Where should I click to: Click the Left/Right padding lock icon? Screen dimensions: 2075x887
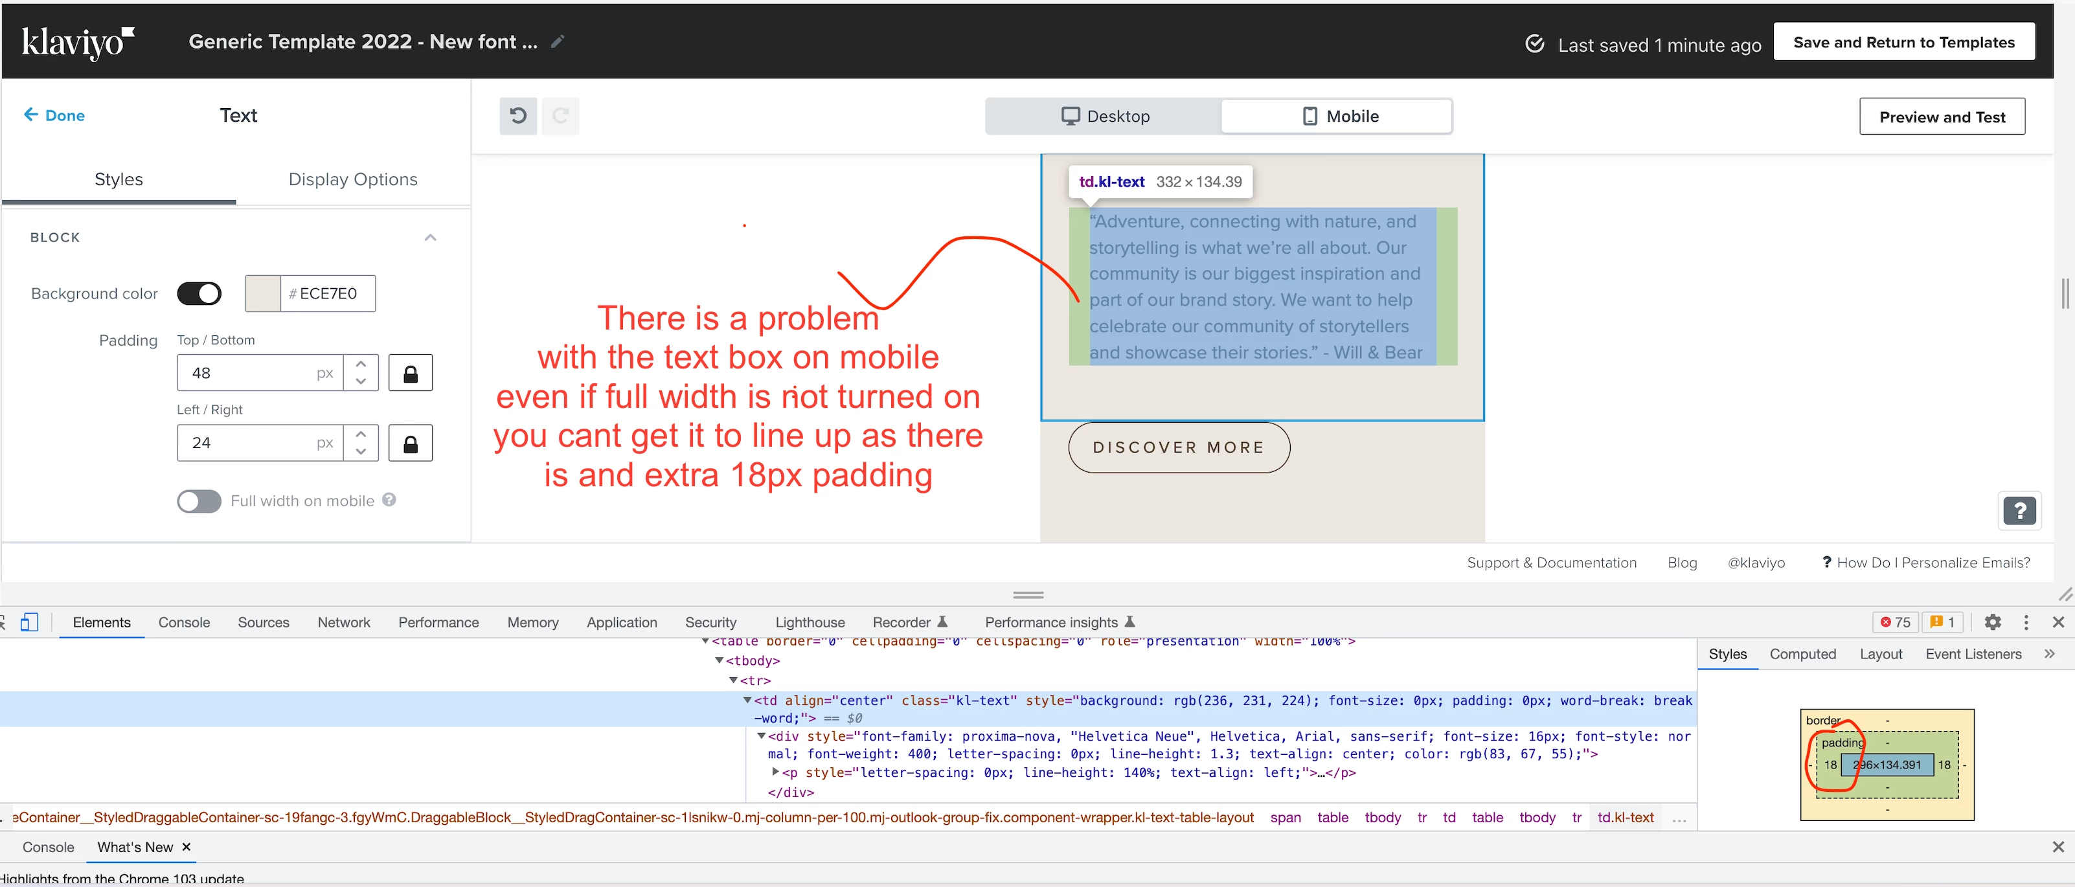[x=410, y=444]
